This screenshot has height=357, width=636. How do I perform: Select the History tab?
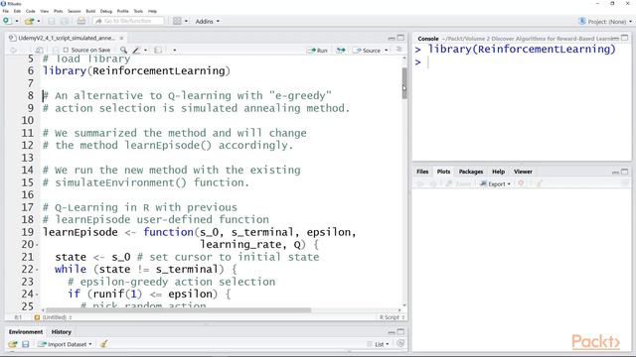pos(62,332)
